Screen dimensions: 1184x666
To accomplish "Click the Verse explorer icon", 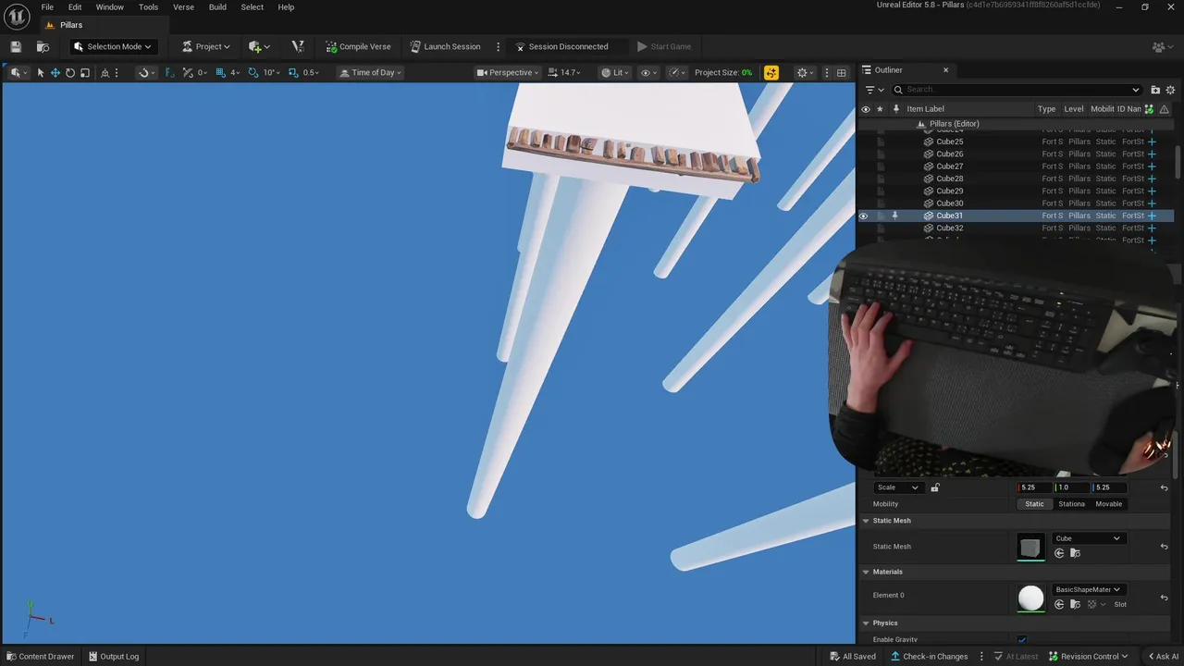I will coord(297,46).
